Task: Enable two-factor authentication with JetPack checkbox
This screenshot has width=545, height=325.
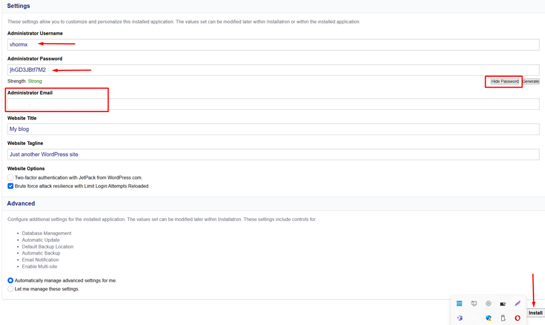Action: (10, 178)
